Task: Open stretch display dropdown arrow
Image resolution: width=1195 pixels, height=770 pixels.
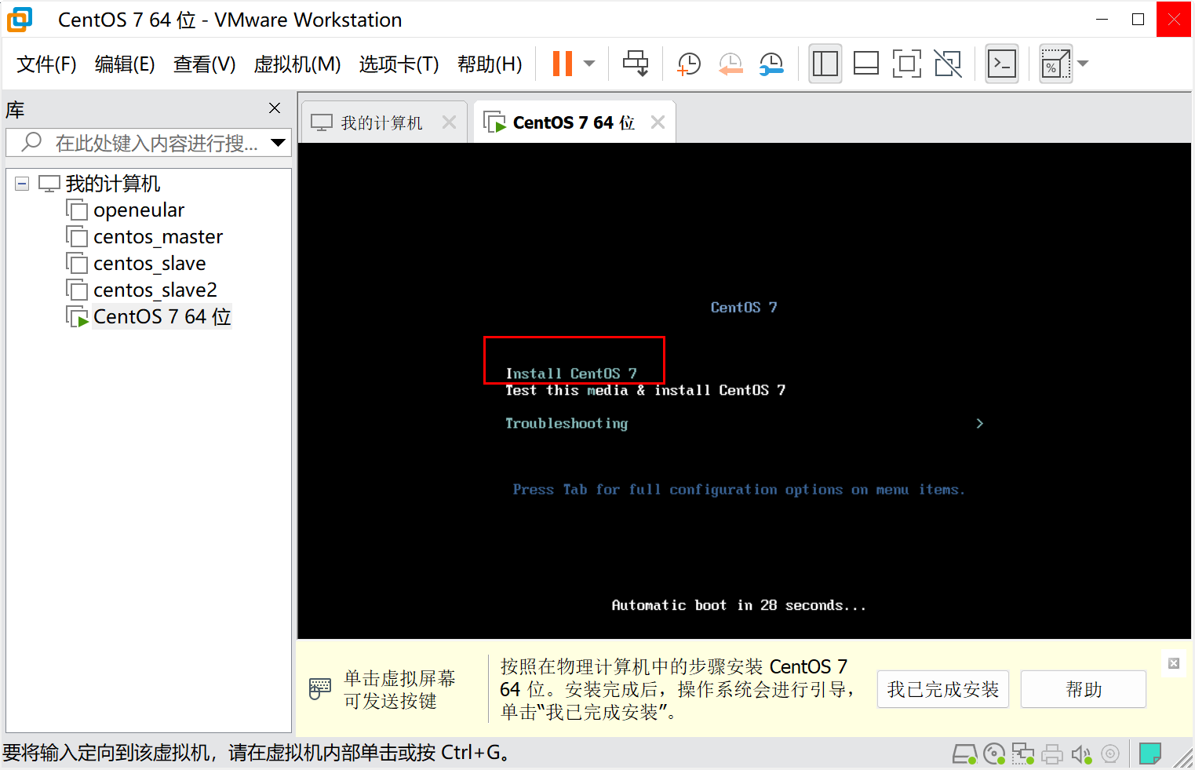Action: [x=1083, y=64]
